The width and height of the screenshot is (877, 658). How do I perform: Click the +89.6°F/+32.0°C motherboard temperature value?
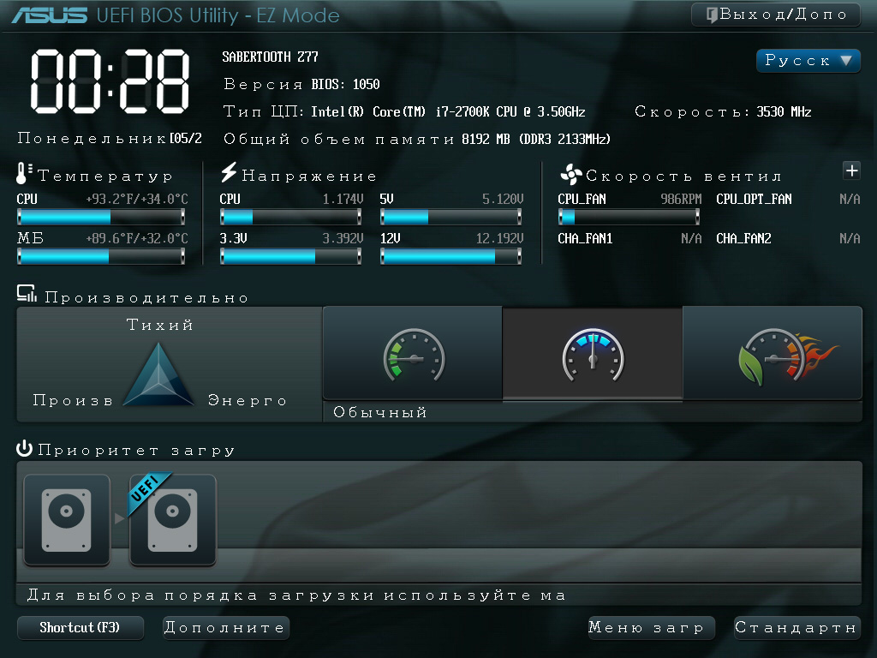tap(137, 239)
